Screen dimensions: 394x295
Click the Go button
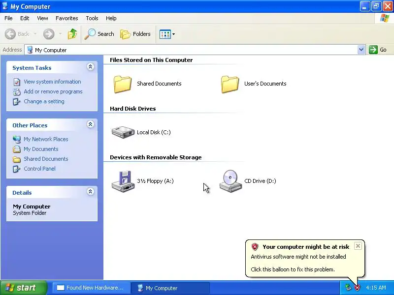pos(378,50)
